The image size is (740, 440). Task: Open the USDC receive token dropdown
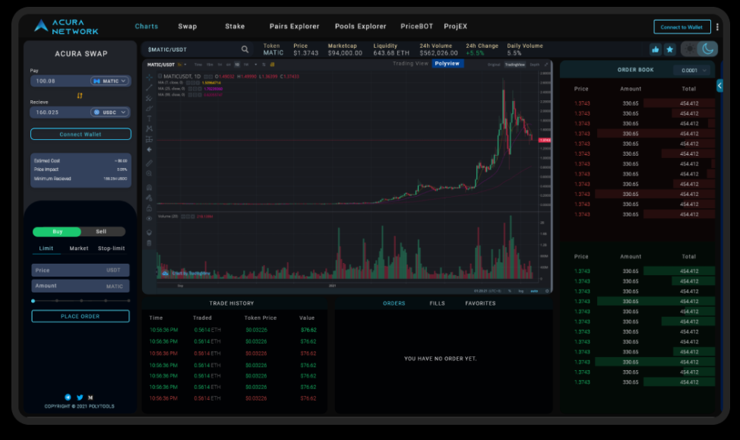(x=110, y=112)
